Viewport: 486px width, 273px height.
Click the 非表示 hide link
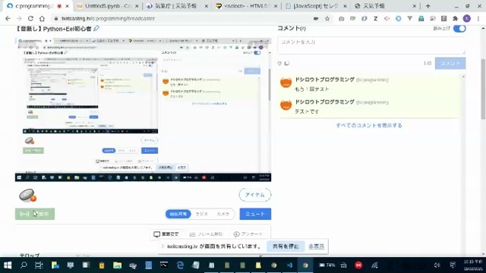316,246
